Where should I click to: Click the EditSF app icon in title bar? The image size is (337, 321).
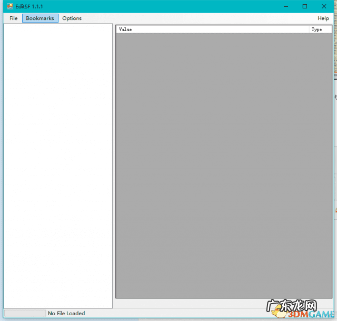tap(9, 6)
